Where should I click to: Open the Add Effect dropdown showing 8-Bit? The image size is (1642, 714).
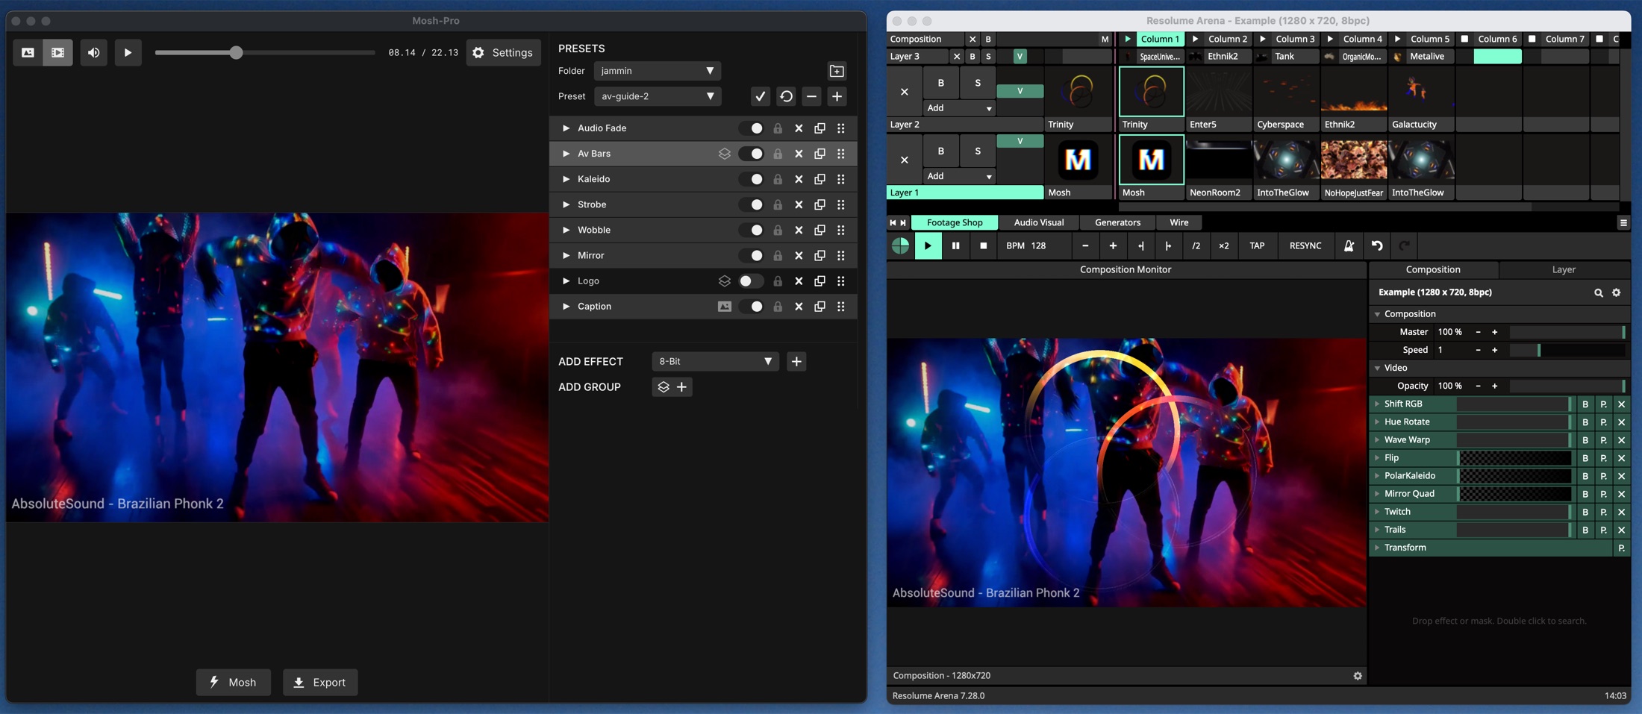click(x=715, y=361)
